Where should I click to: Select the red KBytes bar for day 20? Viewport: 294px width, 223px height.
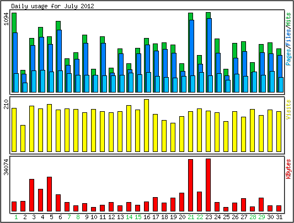[x=181, y=202]
